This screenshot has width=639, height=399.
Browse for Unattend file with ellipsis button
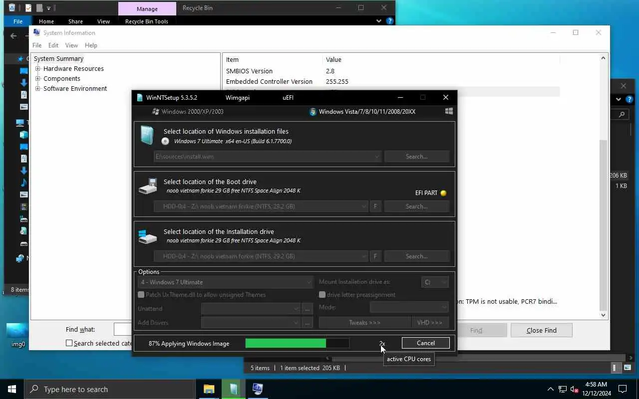pyautogui.click(x=308, y=309)
